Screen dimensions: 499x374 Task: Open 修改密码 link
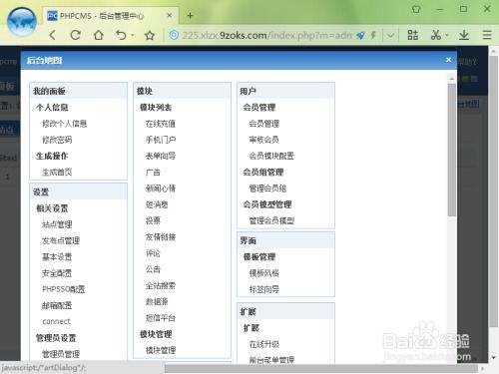tap(57, 140)
